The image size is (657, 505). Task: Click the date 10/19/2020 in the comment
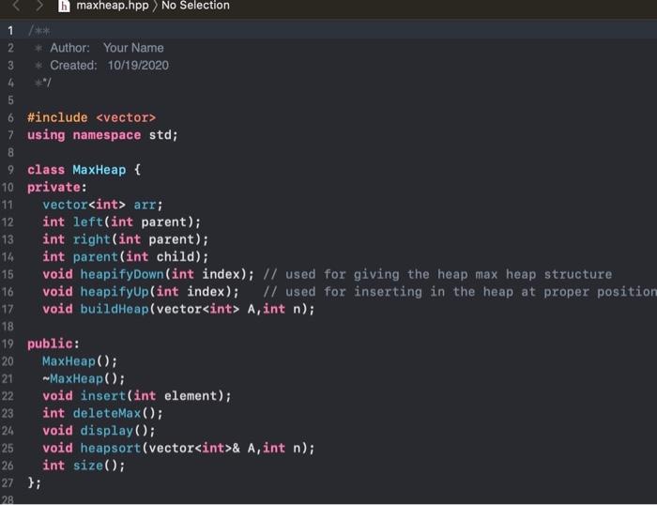[138, 66]
